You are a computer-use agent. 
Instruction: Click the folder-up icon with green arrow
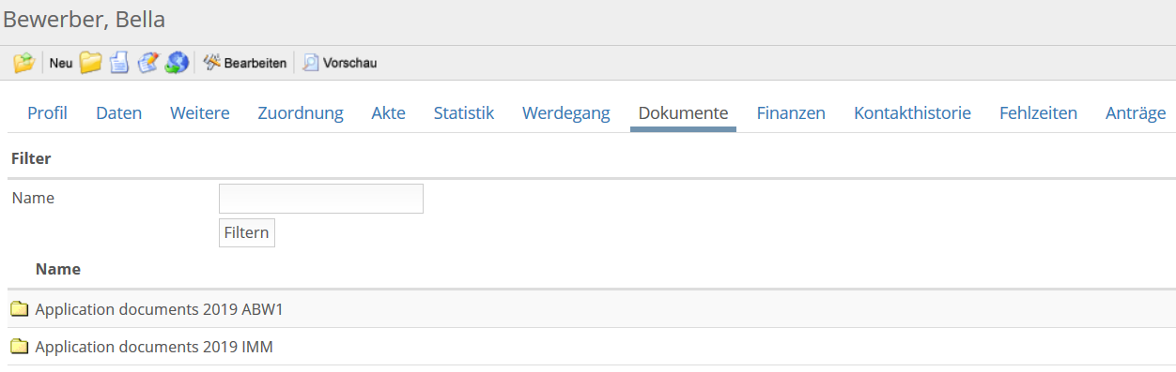[x=23, y=63]
